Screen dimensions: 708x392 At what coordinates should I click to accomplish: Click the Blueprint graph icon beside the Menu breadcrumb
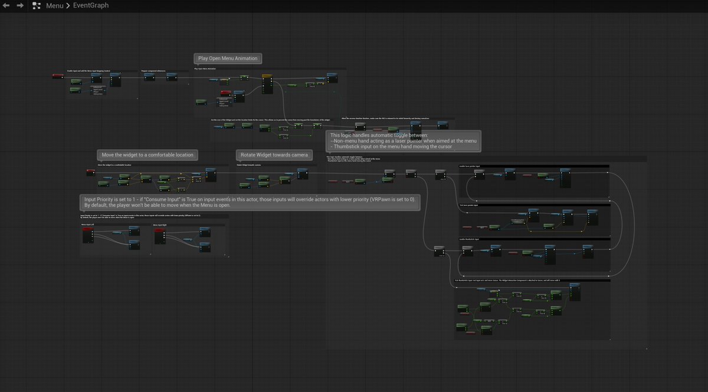point(36,5)
